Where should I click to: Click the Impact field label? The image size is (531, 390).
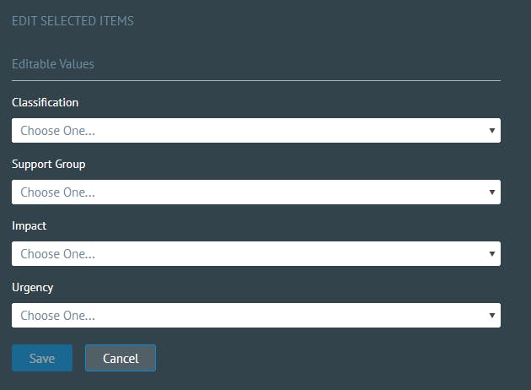pyautogui.click(x=29, y=226)
